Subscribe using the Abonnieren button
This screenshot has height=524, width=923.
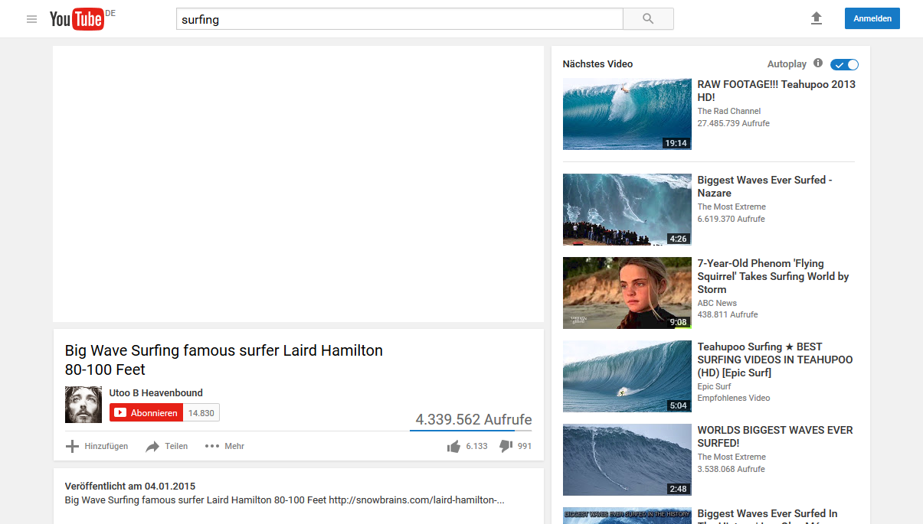tap(146, 413)
